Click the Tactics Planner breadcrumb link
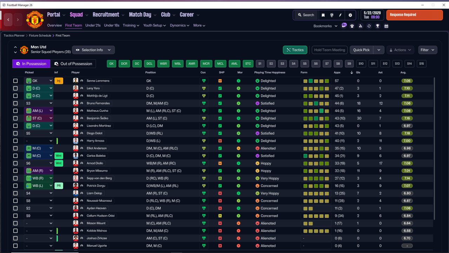Screen dimensions: 449x253 (x=14, y=35)
